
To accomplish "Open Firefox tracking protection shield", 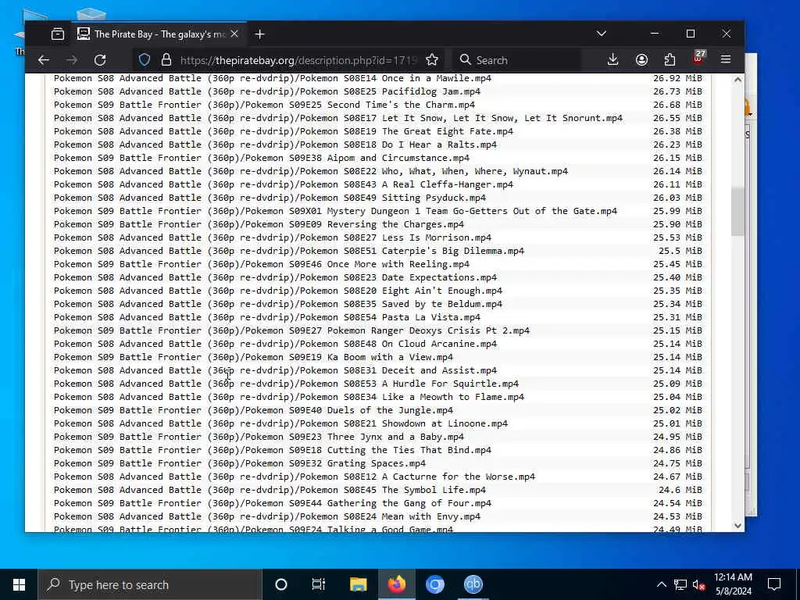I will (145, 60).
